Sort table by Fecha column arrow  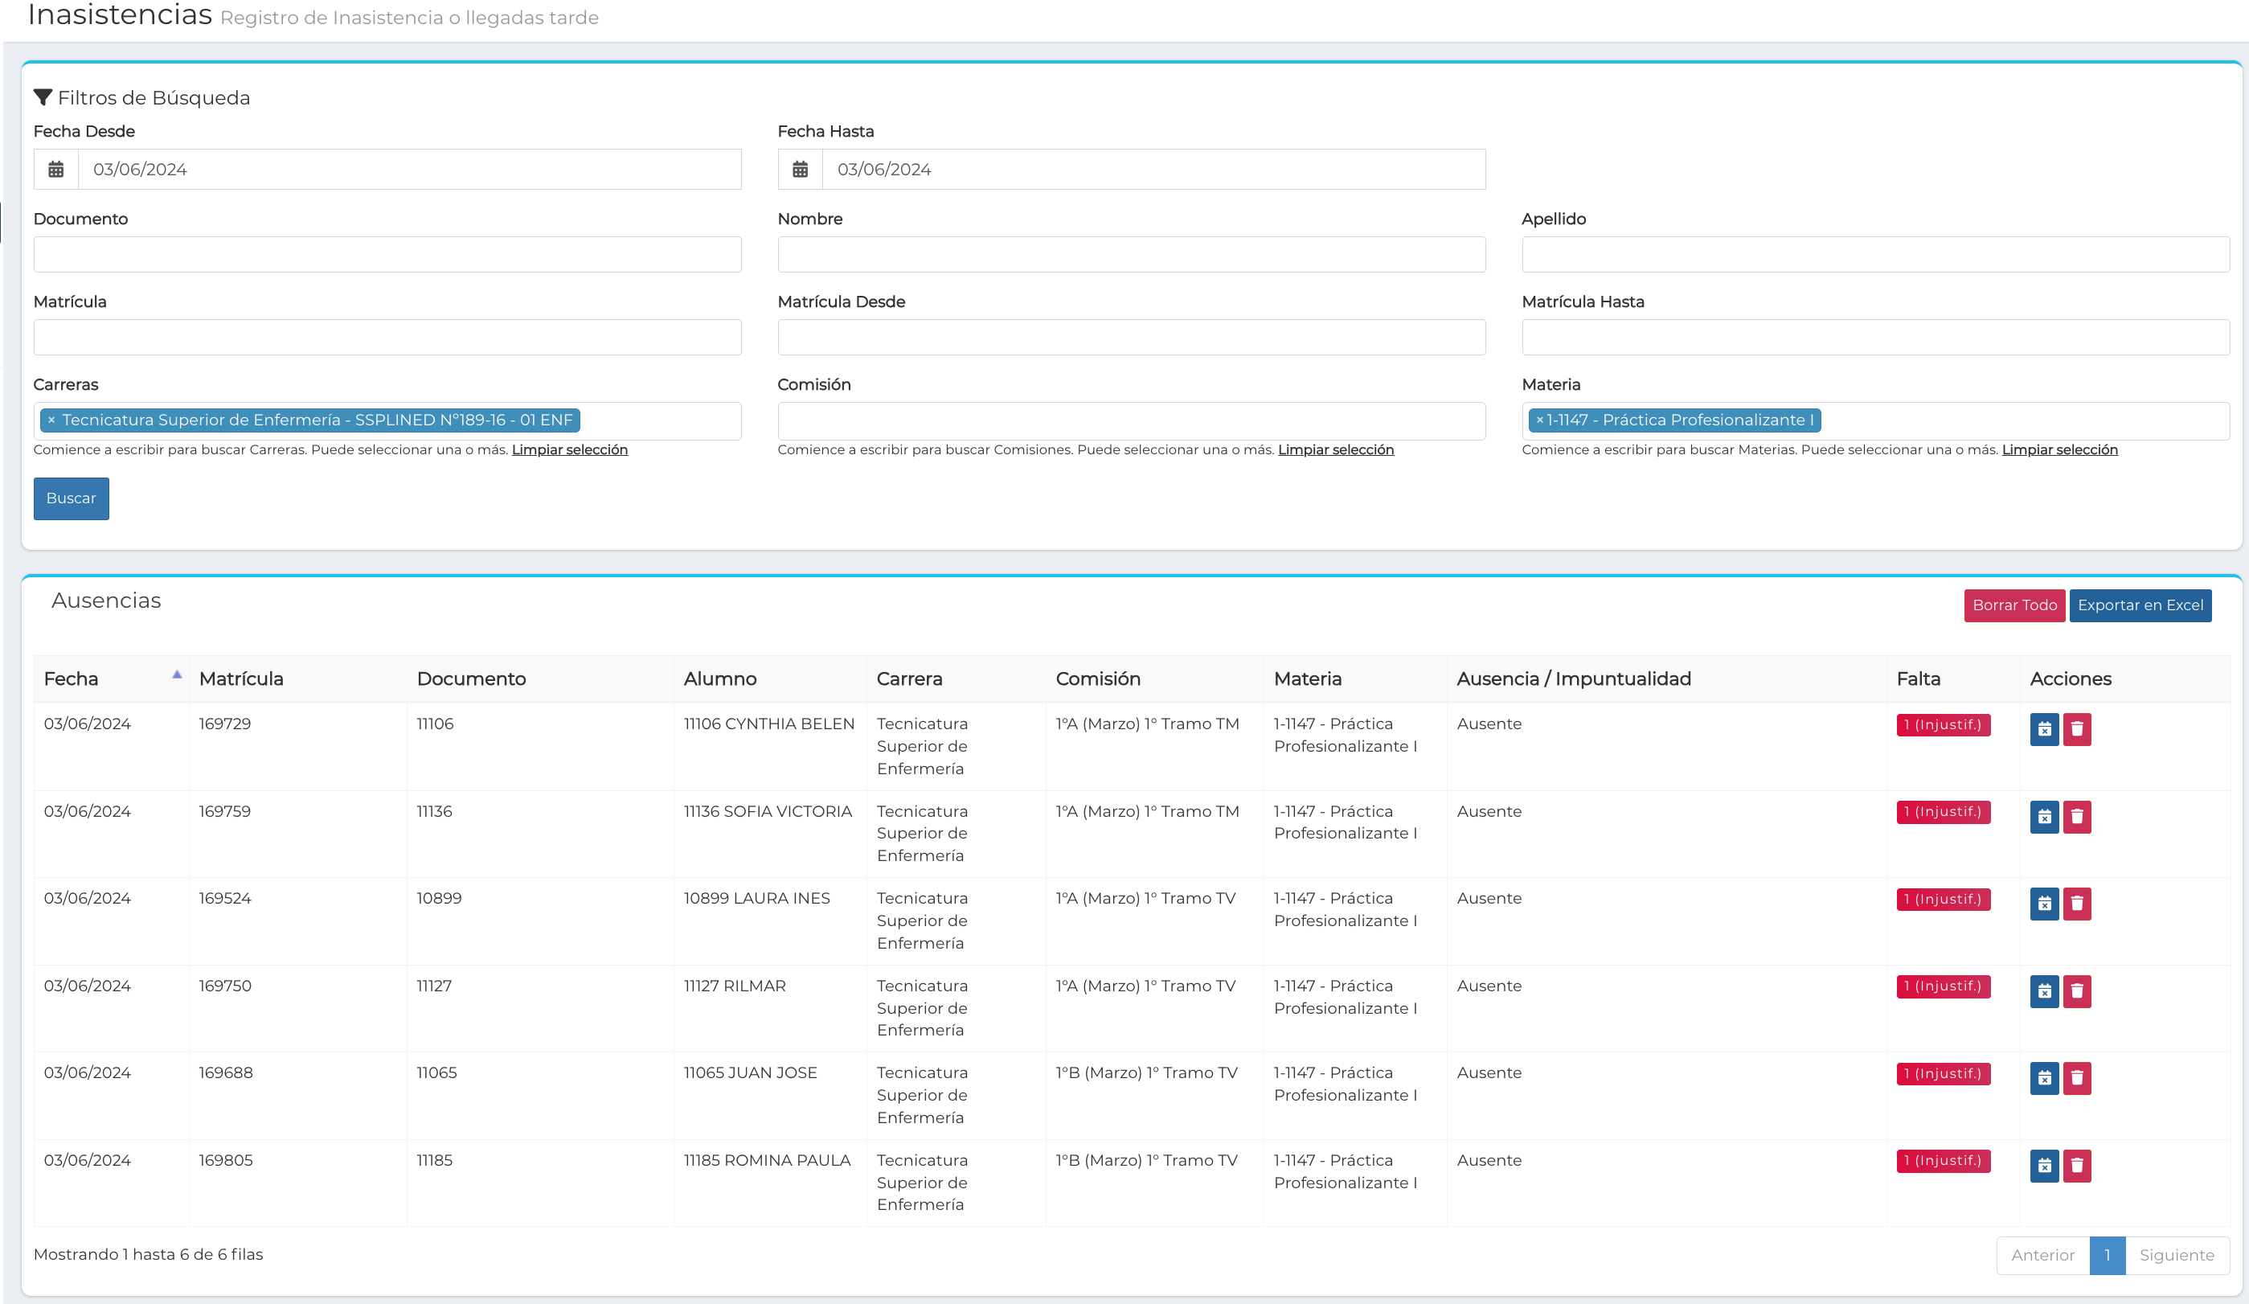(x=177, y=675)
